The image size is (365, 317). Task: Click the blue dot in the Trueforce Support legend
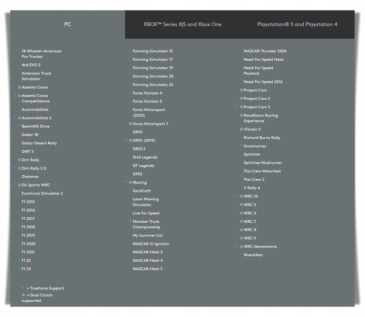pos(23,288)
